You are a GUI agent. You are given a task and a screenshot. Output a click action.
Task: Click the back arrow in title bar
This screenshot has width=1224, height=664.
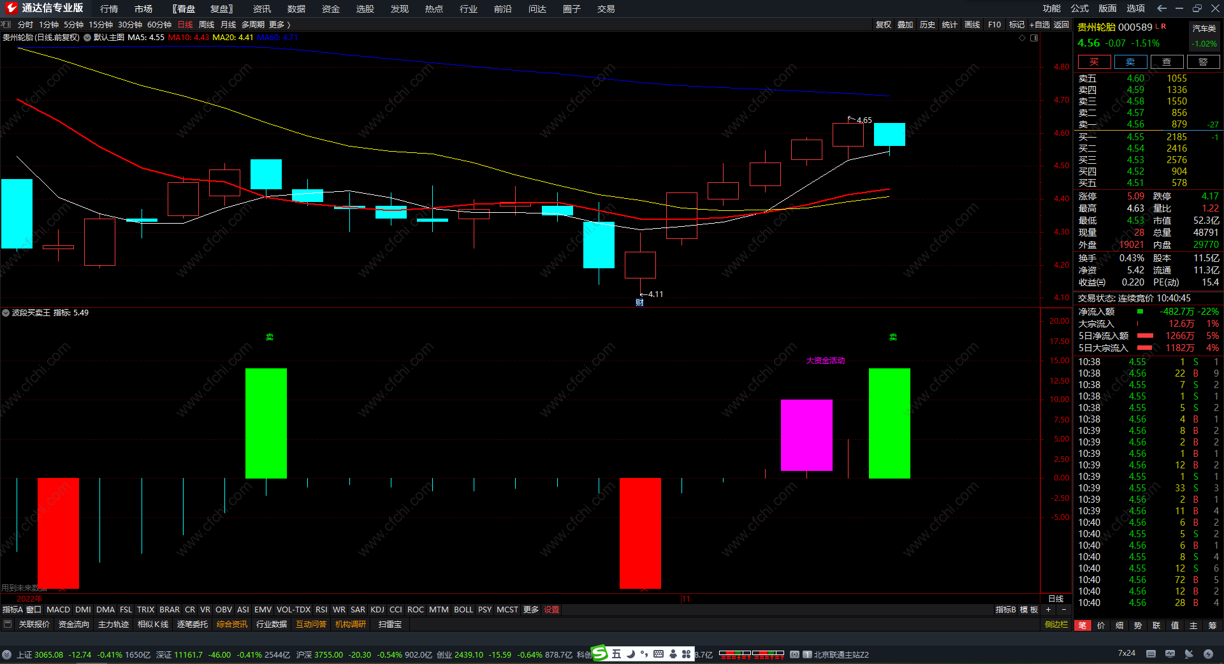coord(1162,8)
